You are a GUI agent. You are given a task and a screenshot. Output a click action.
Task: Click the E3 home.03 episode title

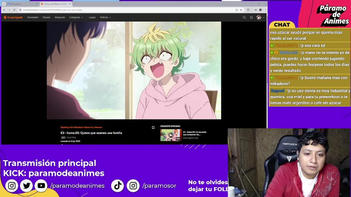(91, 133)
